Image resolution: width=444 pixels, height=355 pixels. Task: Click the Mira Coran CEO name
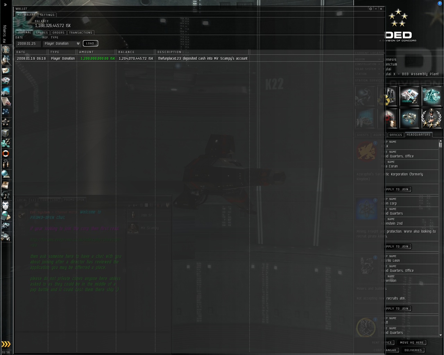[x=389, y=166]
